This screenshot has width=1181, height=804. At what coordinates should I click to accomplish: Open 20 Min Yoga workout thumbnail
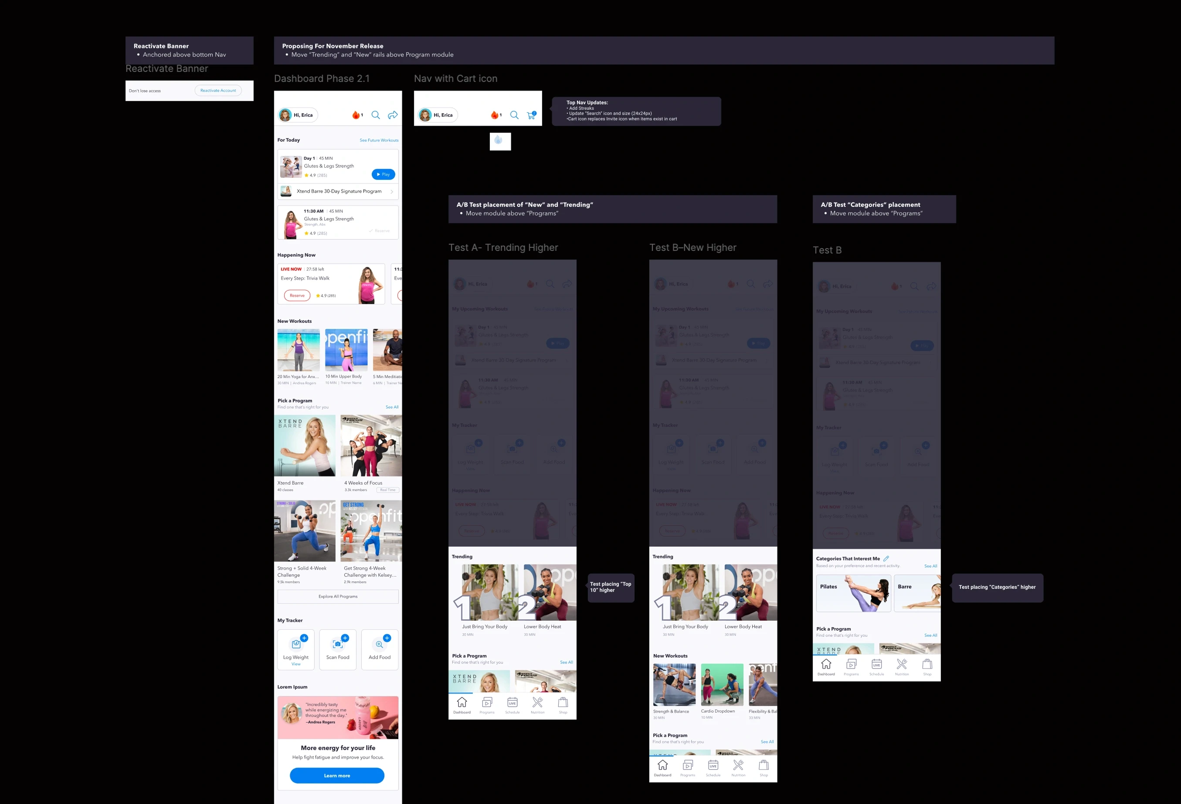[x=298, y=350]
